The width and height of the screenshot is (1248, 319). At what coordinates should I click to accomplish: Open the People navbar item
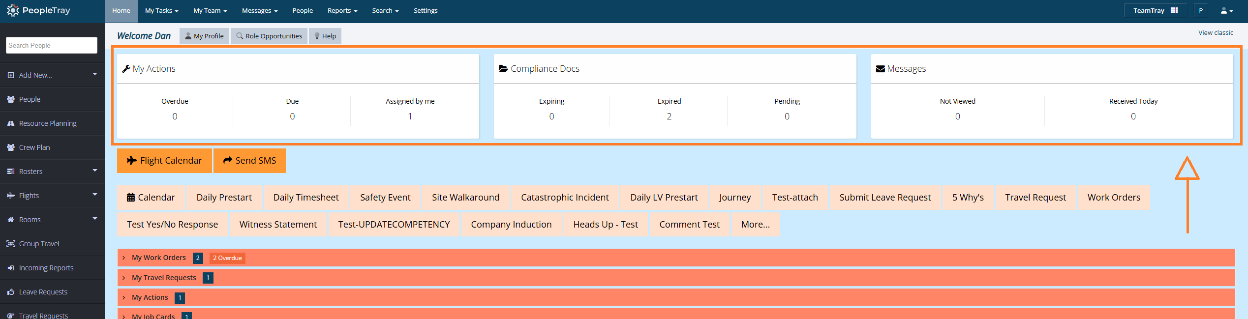303,10
